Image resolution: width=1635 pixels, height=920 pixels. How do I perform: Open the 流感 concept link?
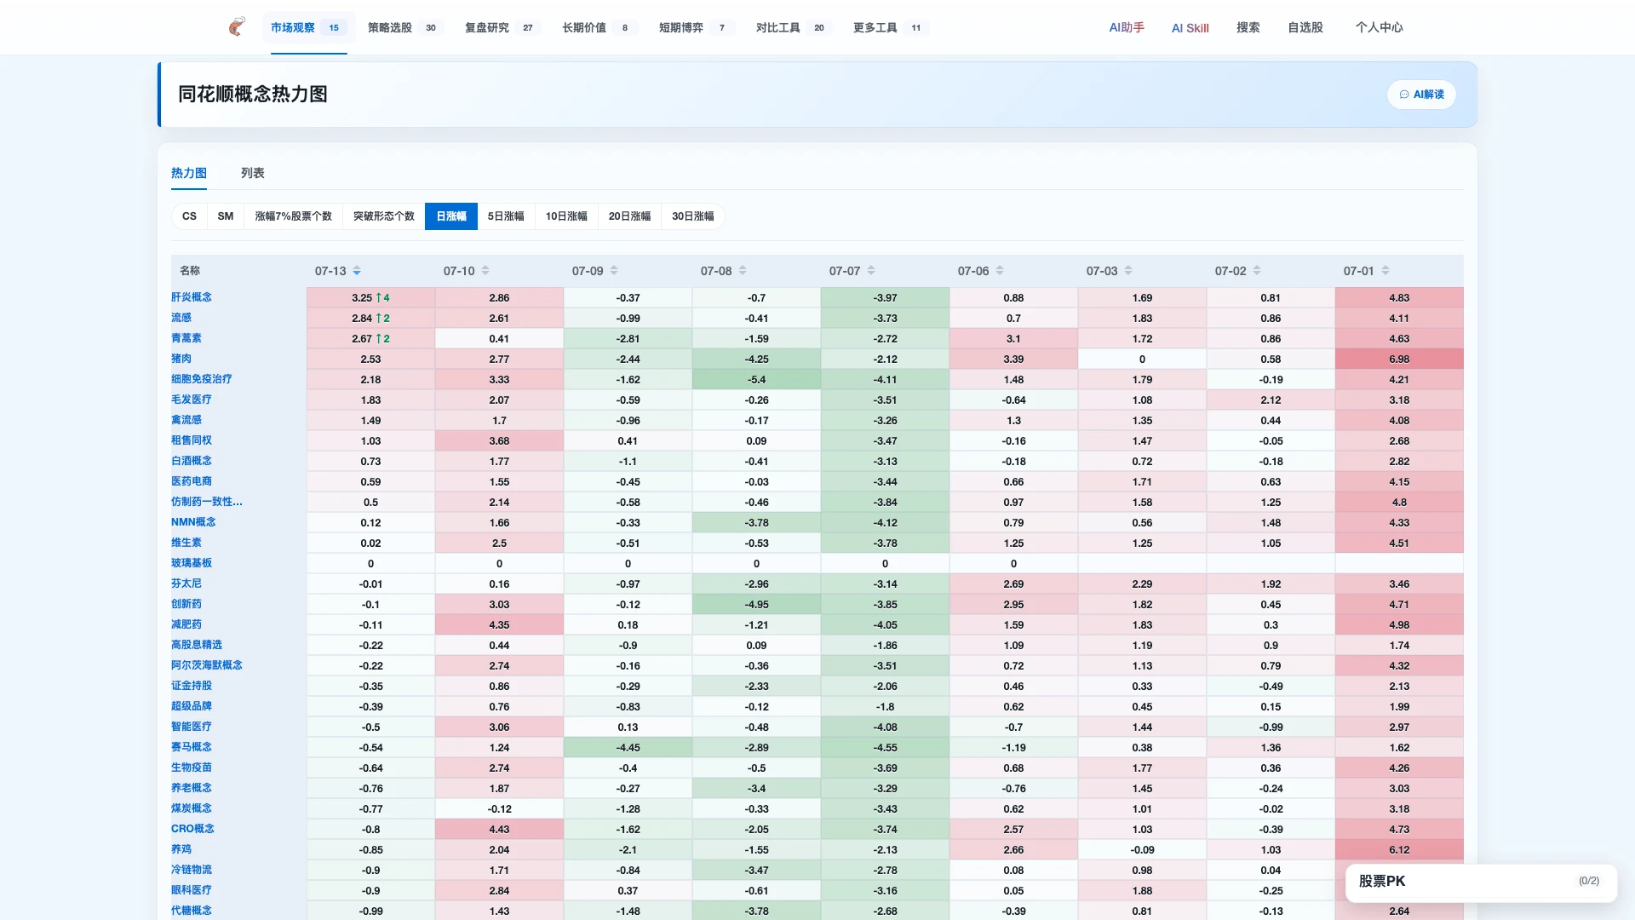[x=181, y=318]
